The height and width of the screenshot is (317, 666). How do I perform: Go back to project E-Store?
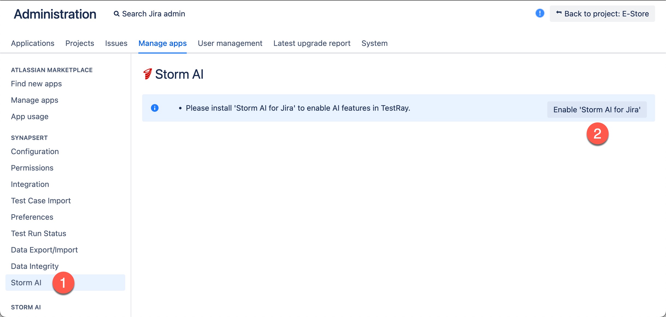602,14
